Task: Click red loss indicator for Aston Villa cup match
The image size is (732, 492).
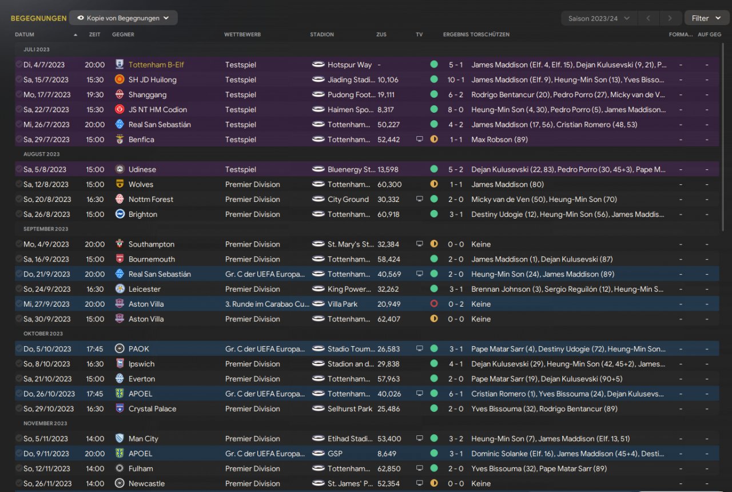Action: (434, 304)
